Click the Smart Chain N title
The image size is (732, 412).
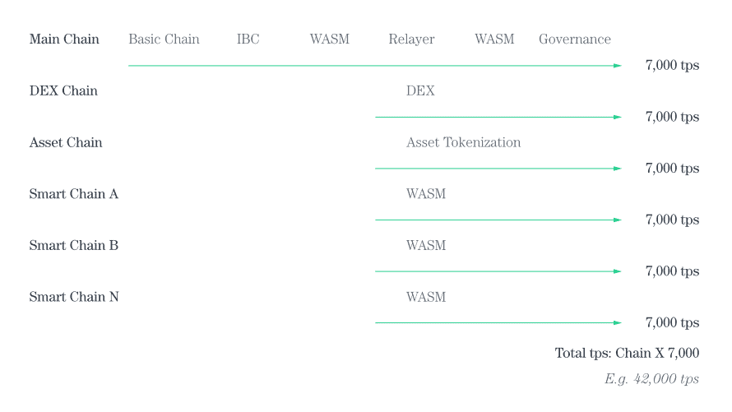[74, 297]
